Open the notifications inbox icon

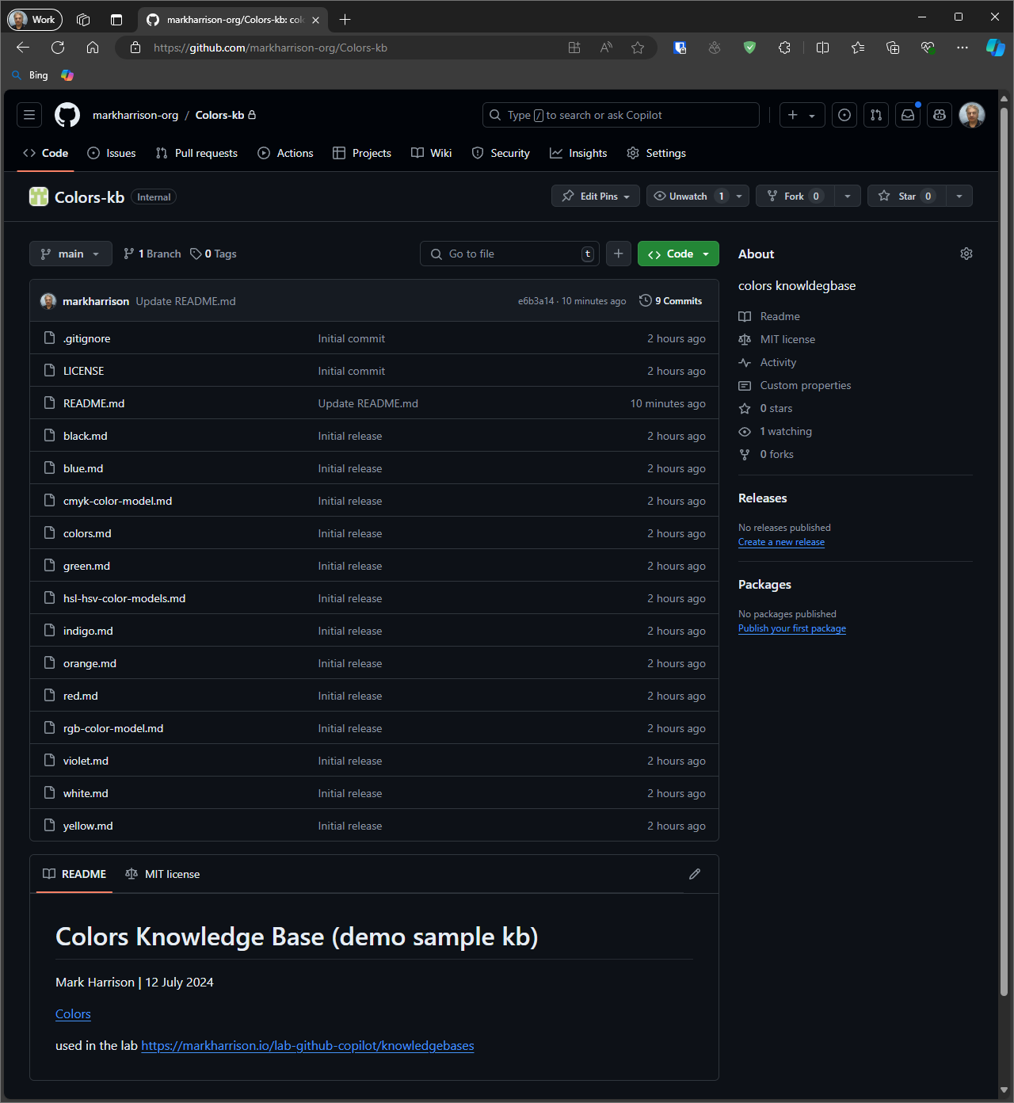(908, 115)
